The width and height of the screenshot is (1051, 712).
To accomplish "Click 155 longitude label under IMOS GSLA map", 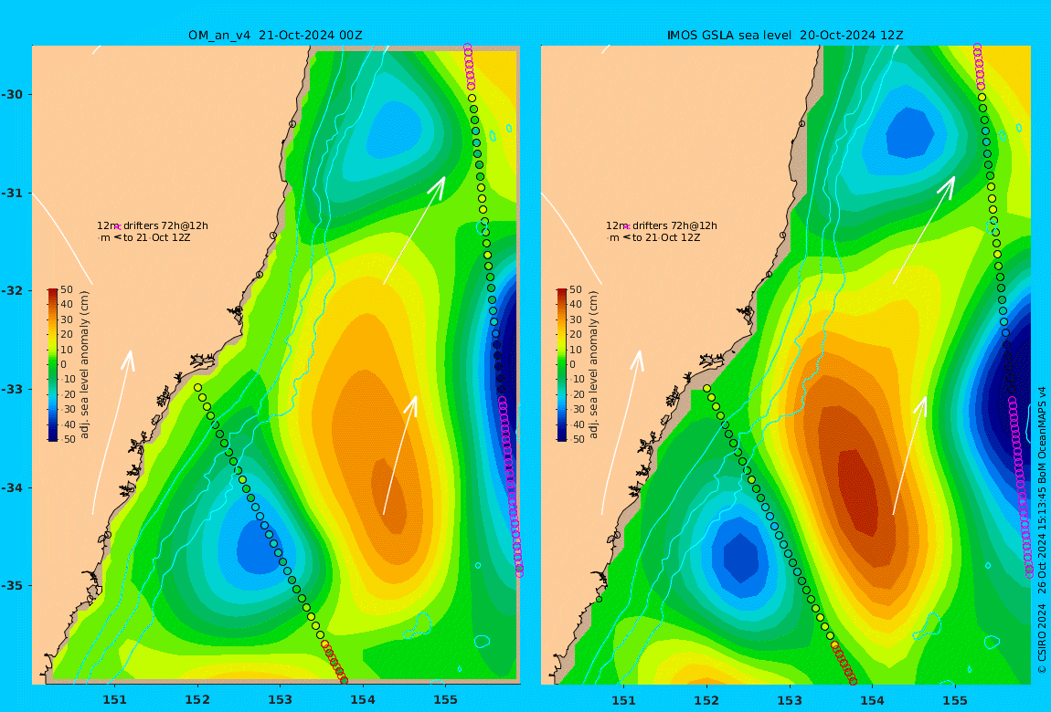I will 955,700.
